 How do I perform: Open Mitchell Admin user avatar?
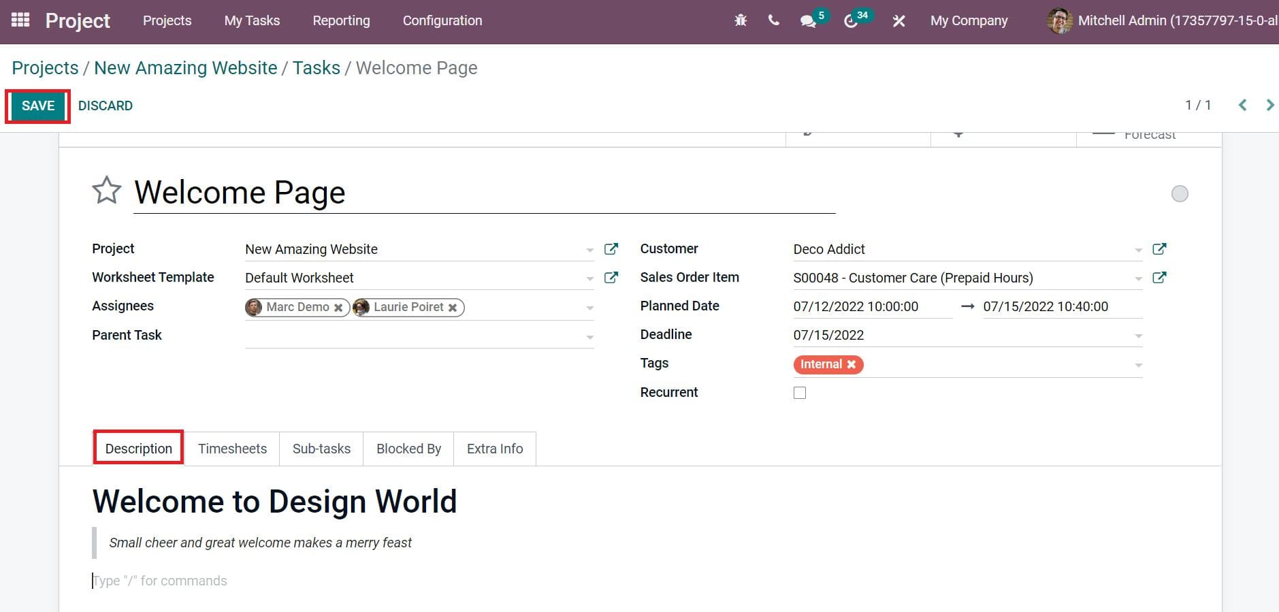(1059, 21)
